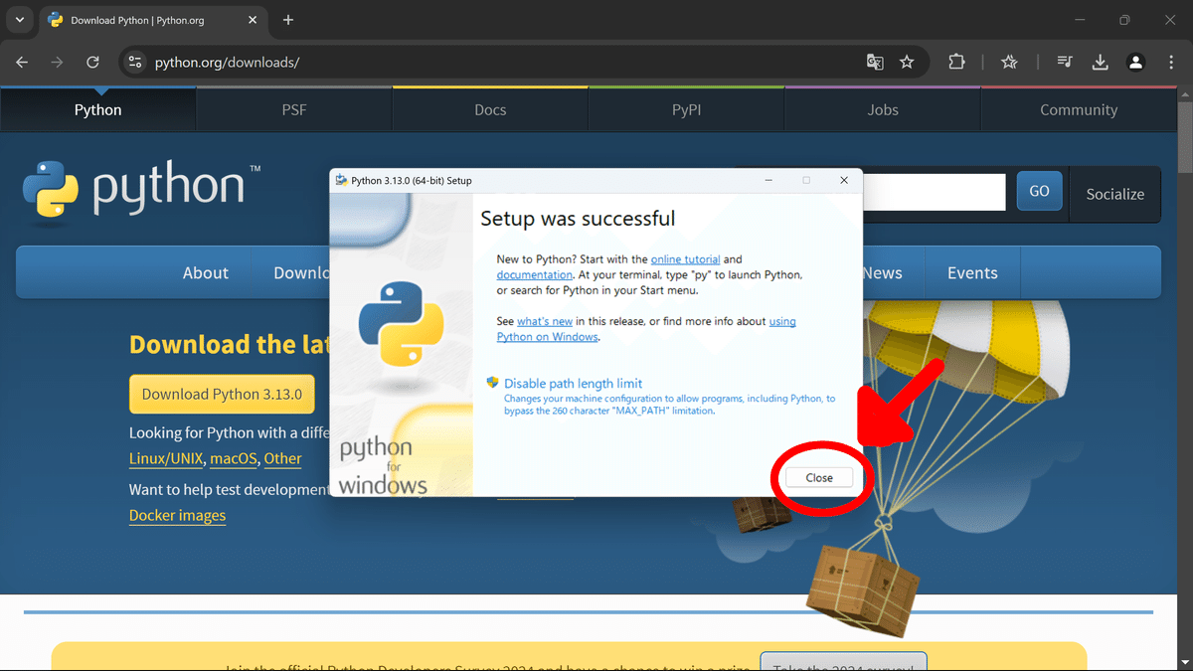
Task: Close the Python Setup dialog via X
Action: [x=844, y=180]
